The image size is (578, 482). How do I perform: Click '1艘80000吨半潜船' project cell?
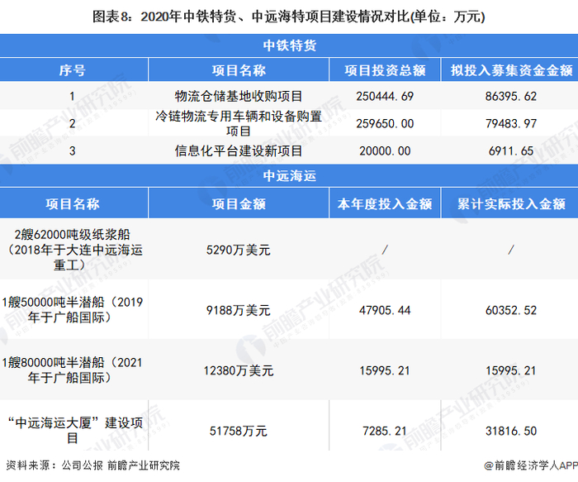(73, 370)
